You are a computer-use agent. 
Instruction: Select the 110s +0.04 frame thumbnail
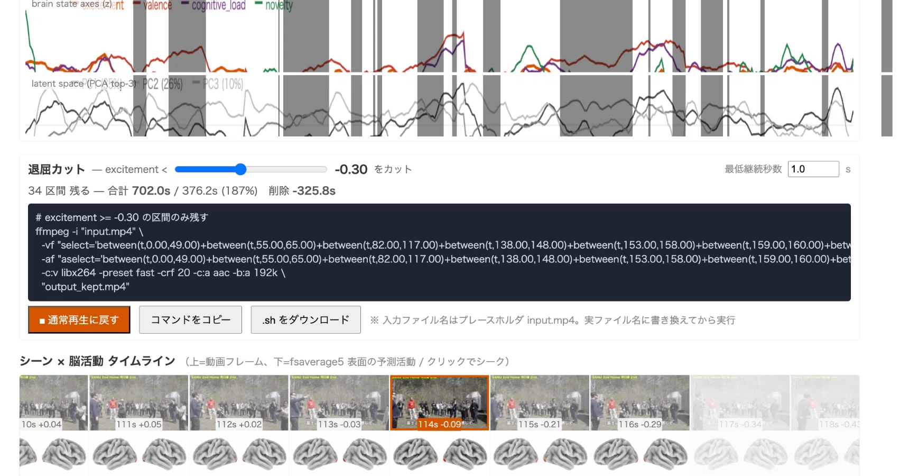click(x=53, y=402)
